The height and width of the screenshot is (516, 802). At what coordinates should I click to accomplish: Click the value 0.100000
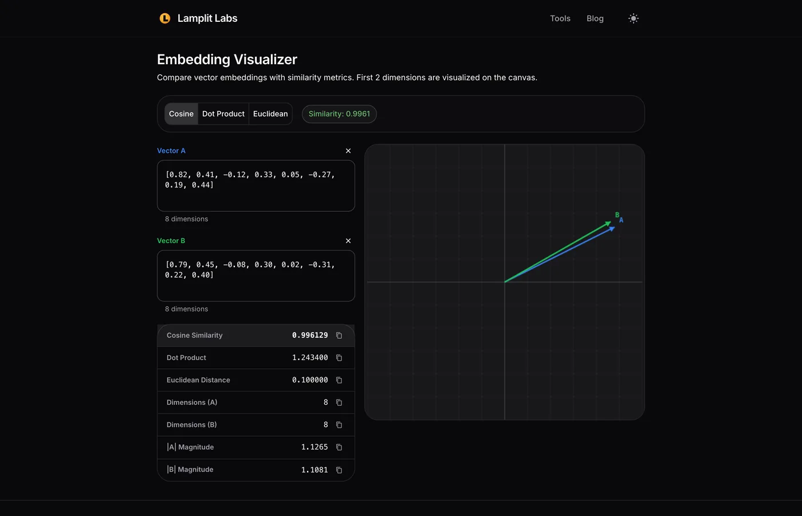[x=310, y=380]
